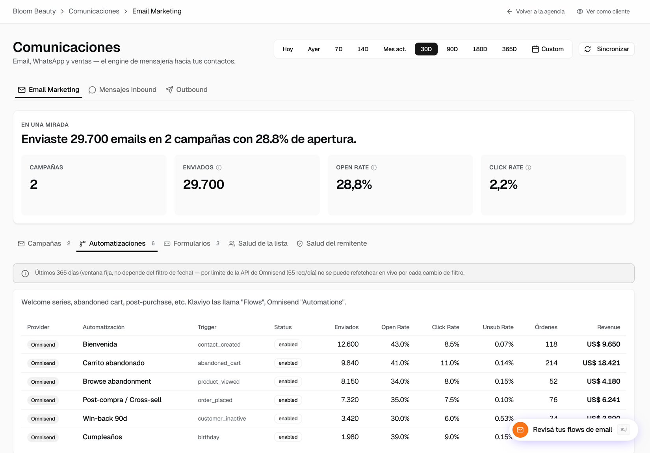This screenshot has height=453, width=650.
Task: Open the Formularios sub-tab
Action: tap(192, 243)
